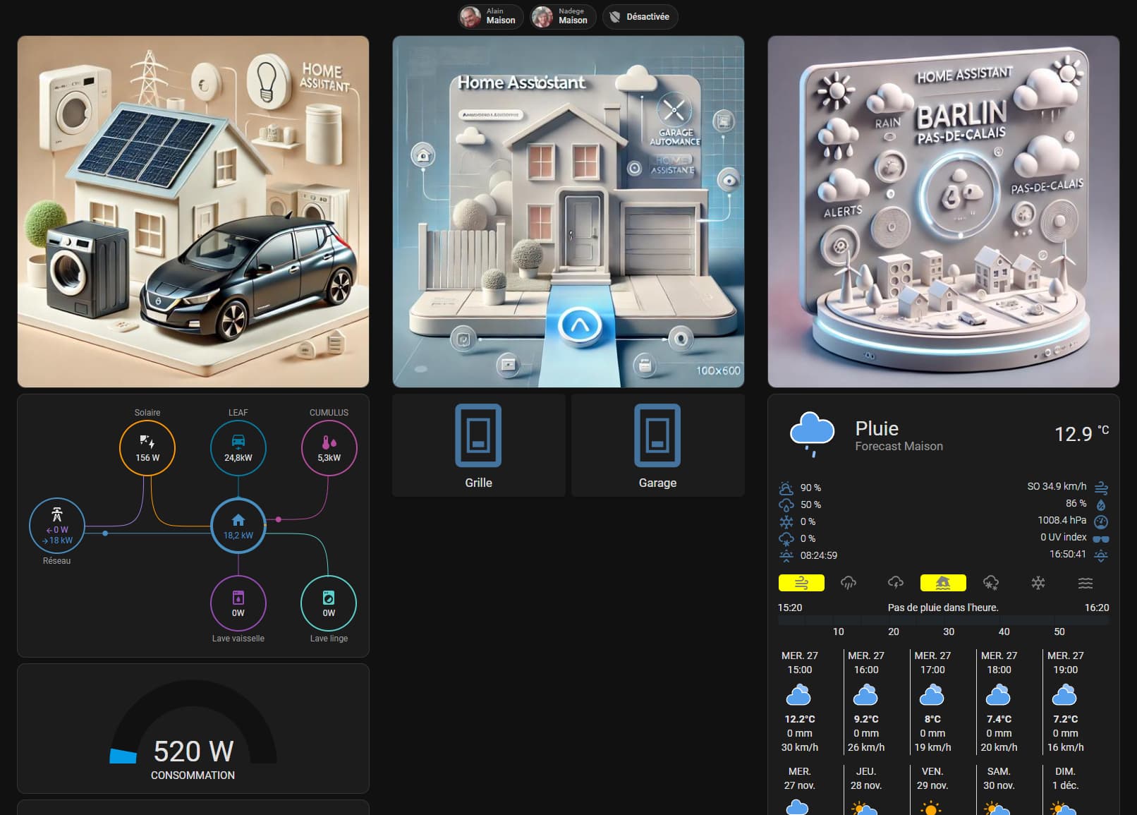Click the Solaire 156 W energy node
The image size is (1137, 815).
click(147, 448)
